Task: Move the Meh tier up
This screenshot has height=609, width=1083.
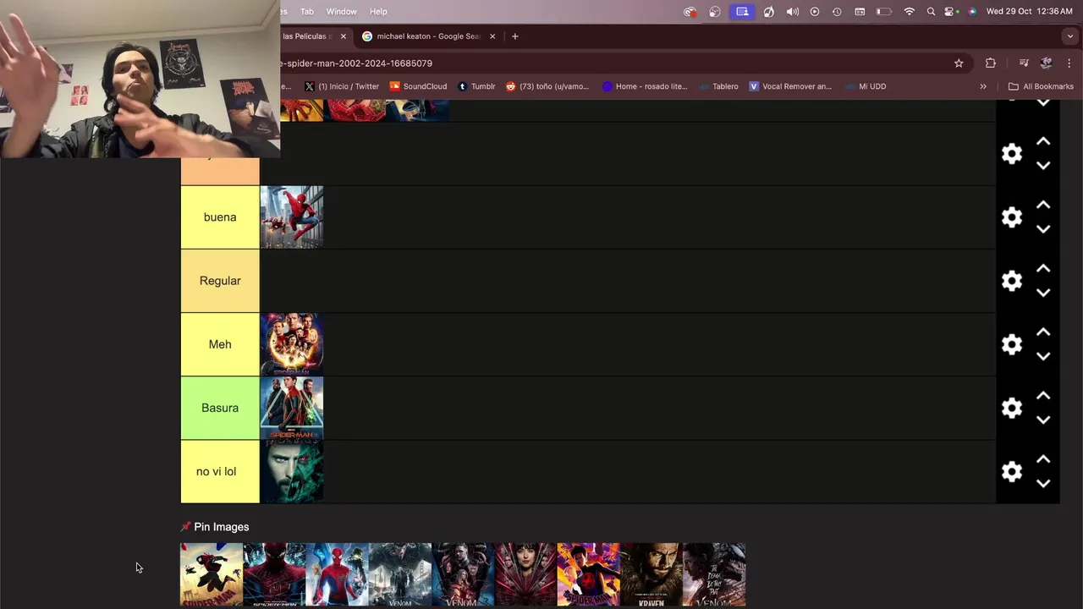Action: coord(1043,332)
